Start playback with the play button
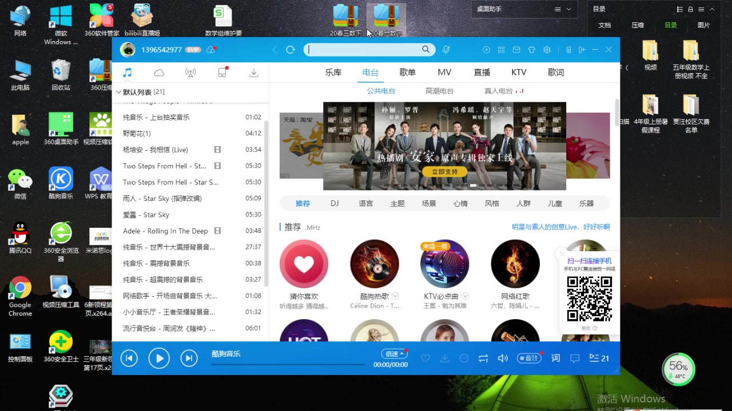732x411 pixels. point(159,358)
